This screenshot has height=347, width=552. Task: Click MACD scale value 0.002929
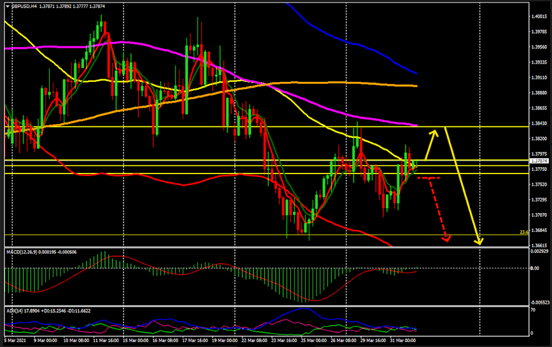pos(540,252)
